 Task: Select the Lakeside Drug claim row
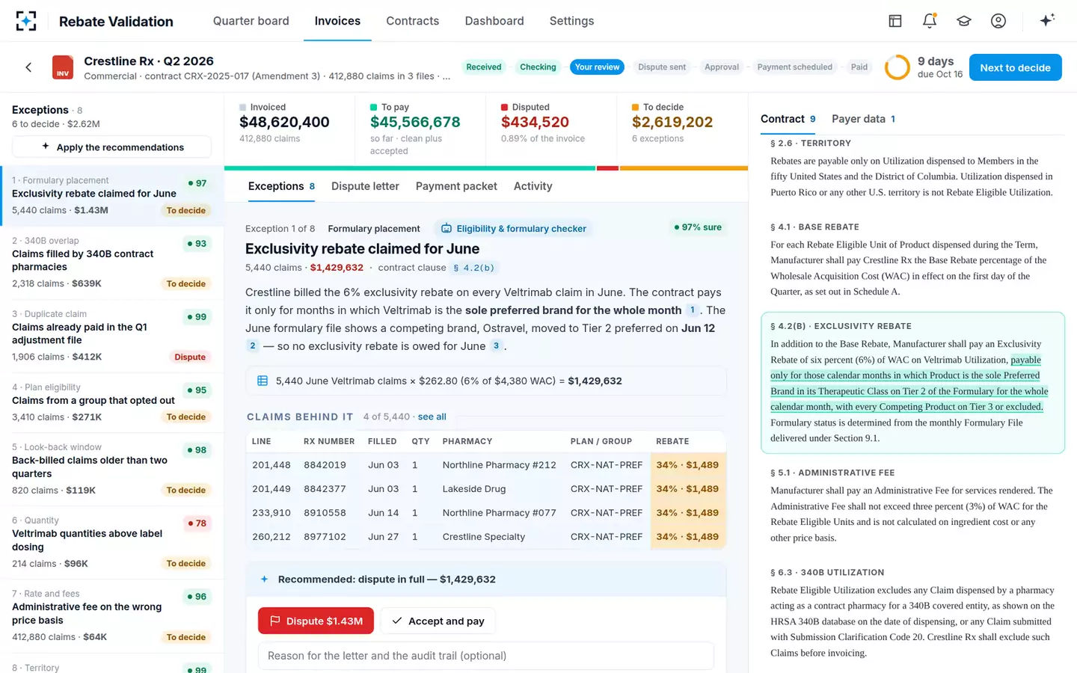(x=486, y=489)
